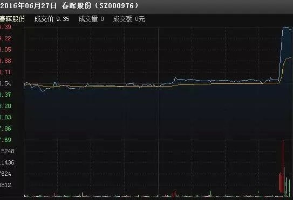This screenshot has width=293, height=200.
Task: Click the midday vertical gridline on price chart
Action: click(159, 83)
